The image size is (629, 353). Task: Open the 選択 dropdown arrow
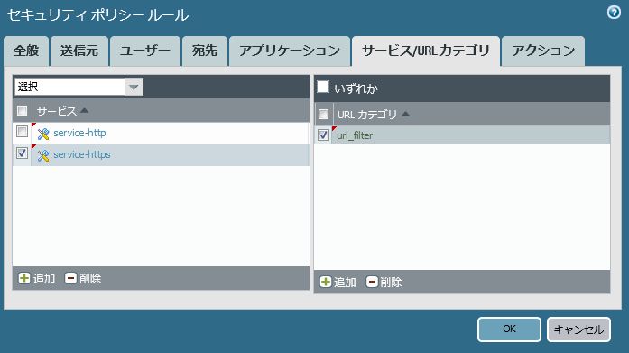pos(134,87)
